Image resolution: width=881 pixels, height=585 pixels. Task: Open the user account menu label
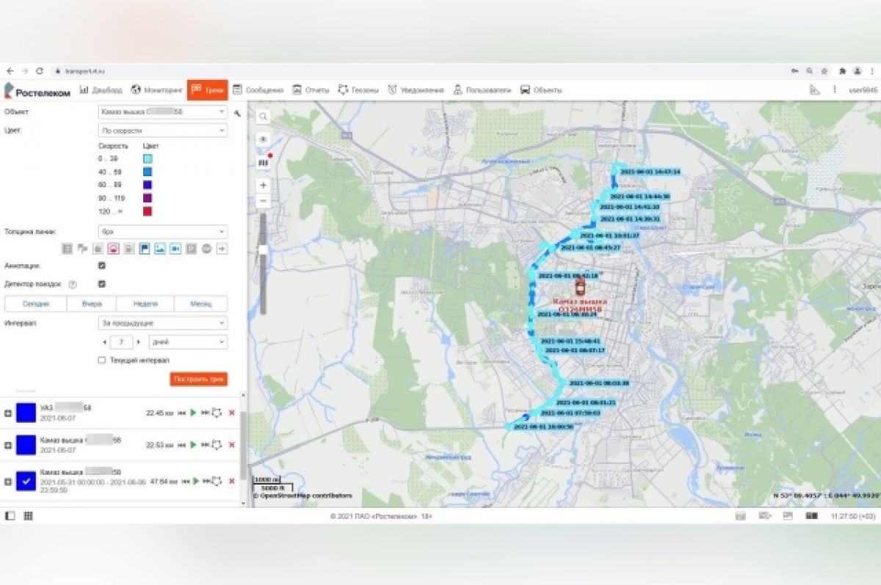pyautogui.click(x=863, y=90)
